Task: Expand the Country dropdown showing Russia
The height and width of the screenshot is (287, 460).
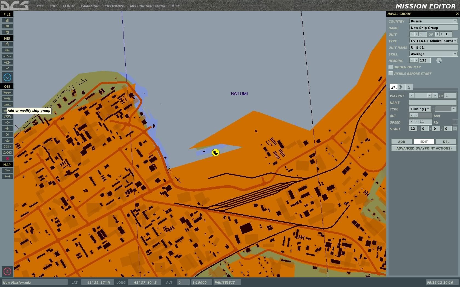Action: pos(455,21)
